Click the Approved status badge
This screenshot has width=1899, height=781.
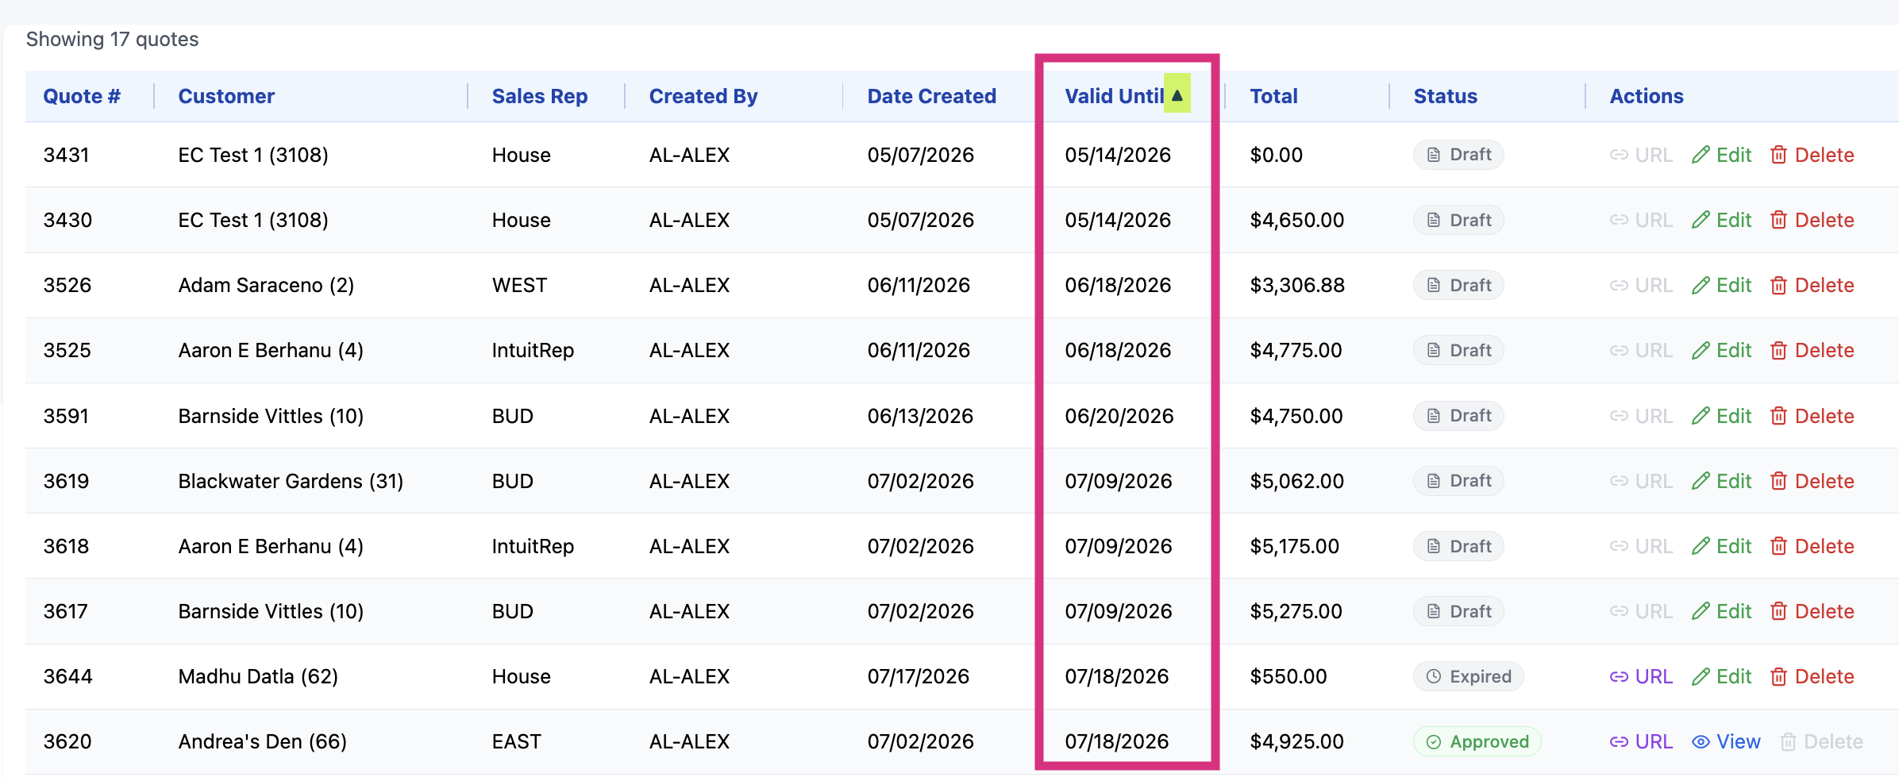tap(1477, 741)
